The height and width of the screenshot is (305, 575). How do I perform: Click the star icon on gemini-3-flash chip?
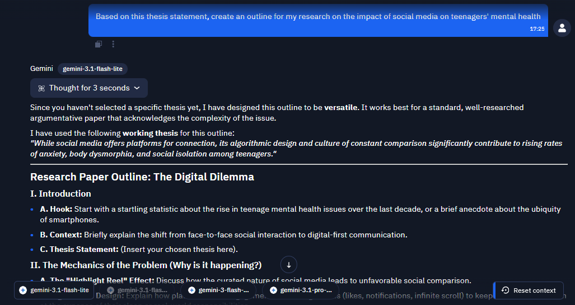click(x=191, y=290)
